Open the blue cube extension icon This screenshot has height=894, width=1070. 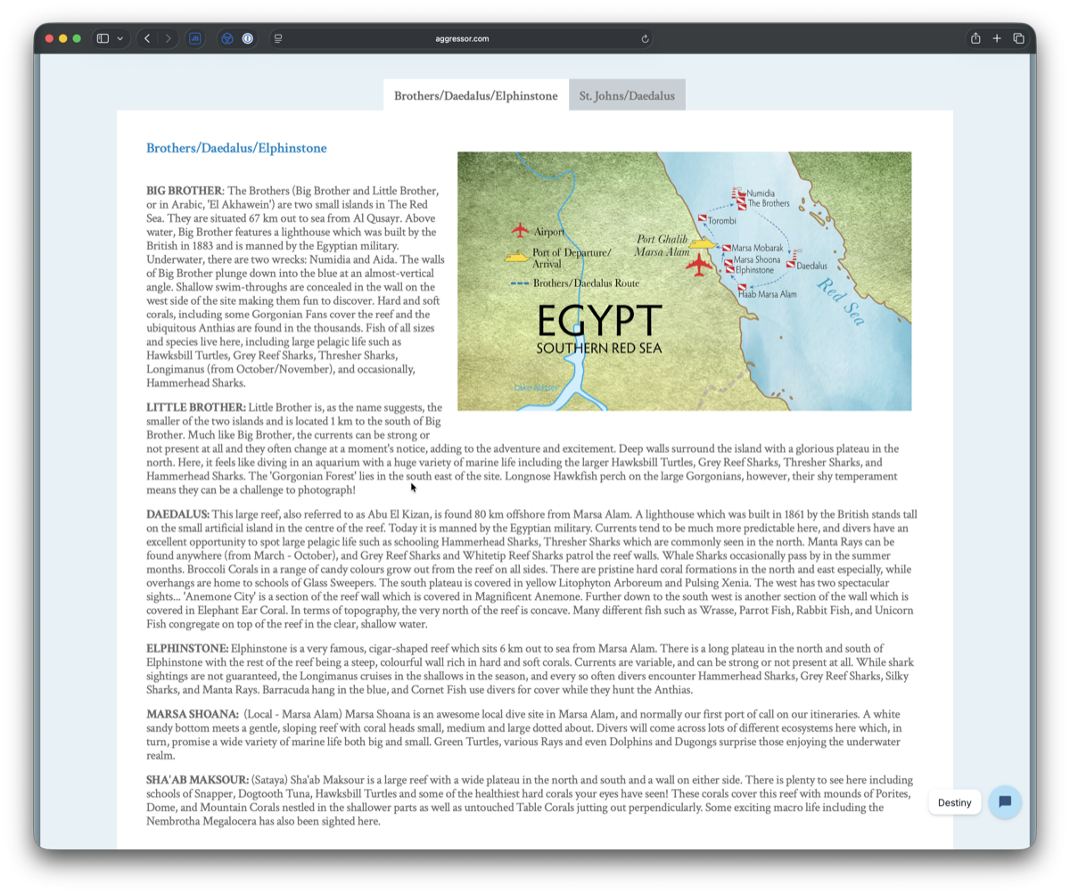pos(227,38)
